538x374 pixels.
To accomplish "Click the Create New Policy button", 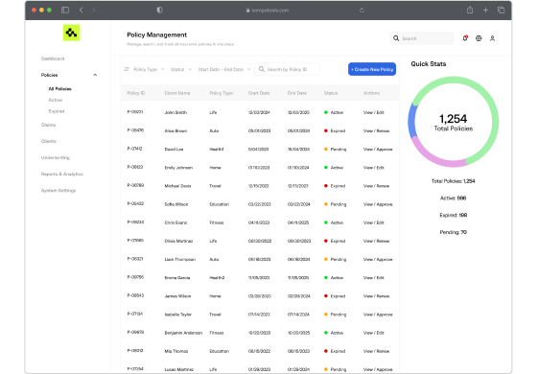I will click(372, 69).
